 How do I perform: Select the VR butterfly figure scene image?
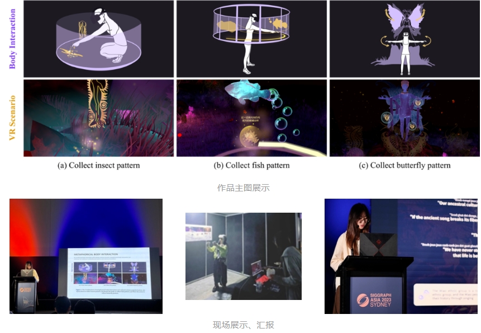pyautogui.click(x=404, y=118)
